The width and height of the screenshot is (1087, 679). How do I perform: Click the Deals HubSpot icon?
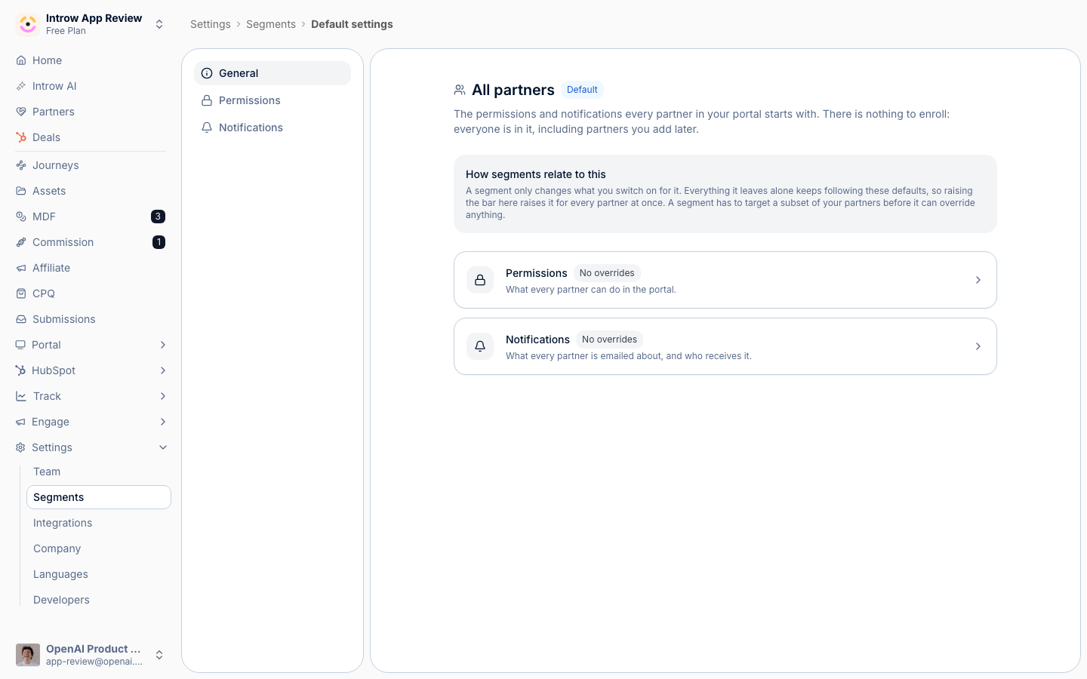pos(21,137)
